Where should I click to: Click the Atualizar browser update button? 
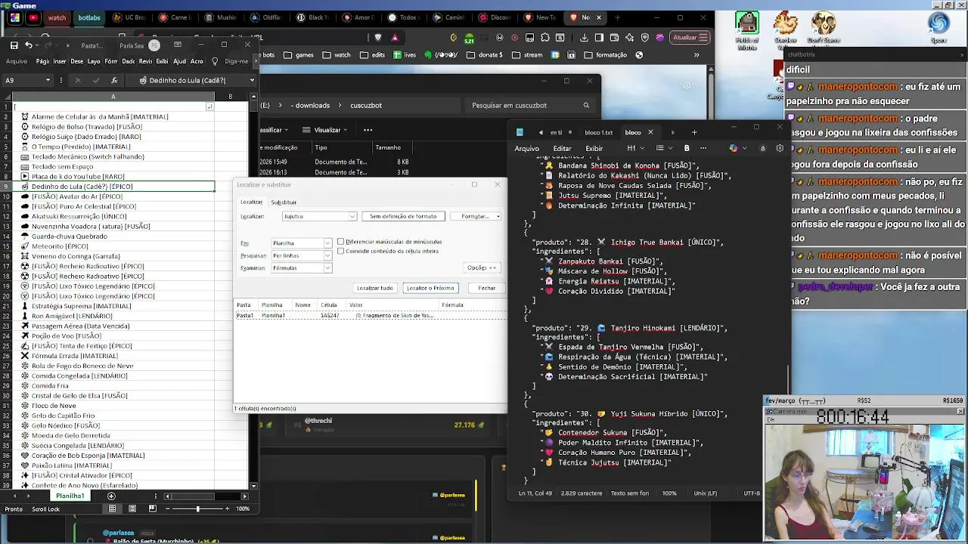690,37
